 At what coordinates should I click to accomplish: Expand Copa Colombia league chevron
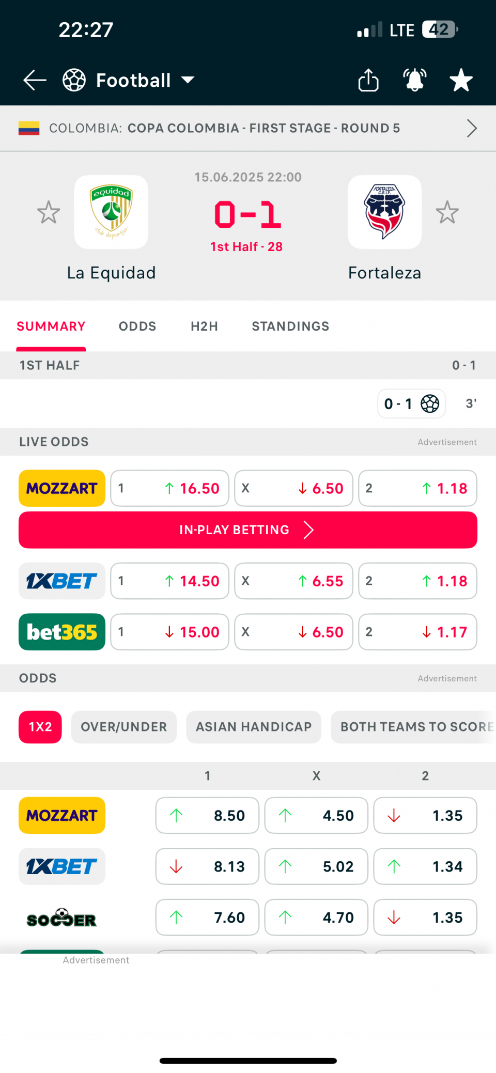click(x=472, y=128)
